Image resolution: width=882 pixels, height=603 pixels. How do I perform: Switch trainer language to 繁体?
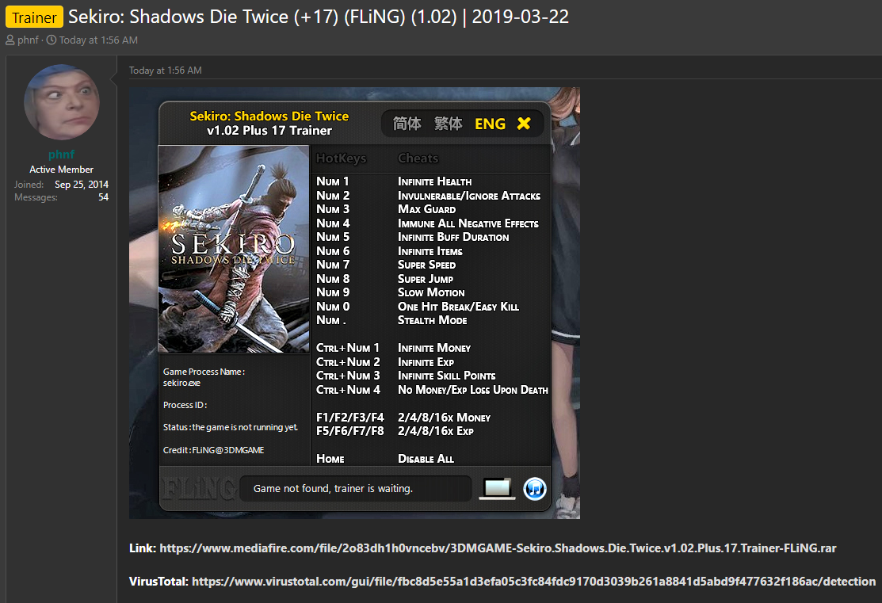(448, 124)
